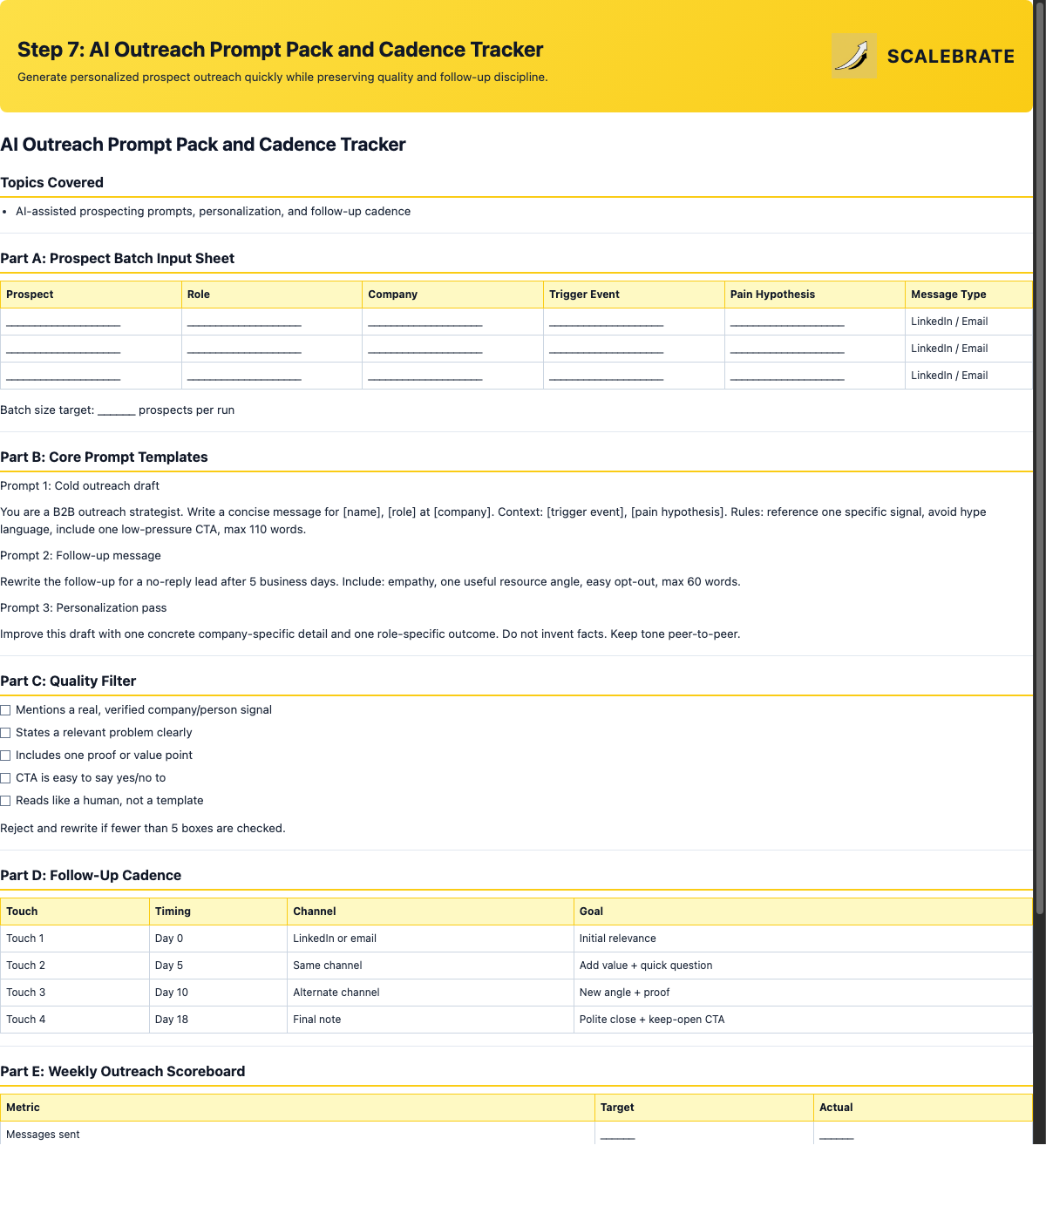This screenshot has height=1220, width=1046.
Task: Click the Actual blank for Messages sent
Action: pyautogui.click(x=837, y=1135)
